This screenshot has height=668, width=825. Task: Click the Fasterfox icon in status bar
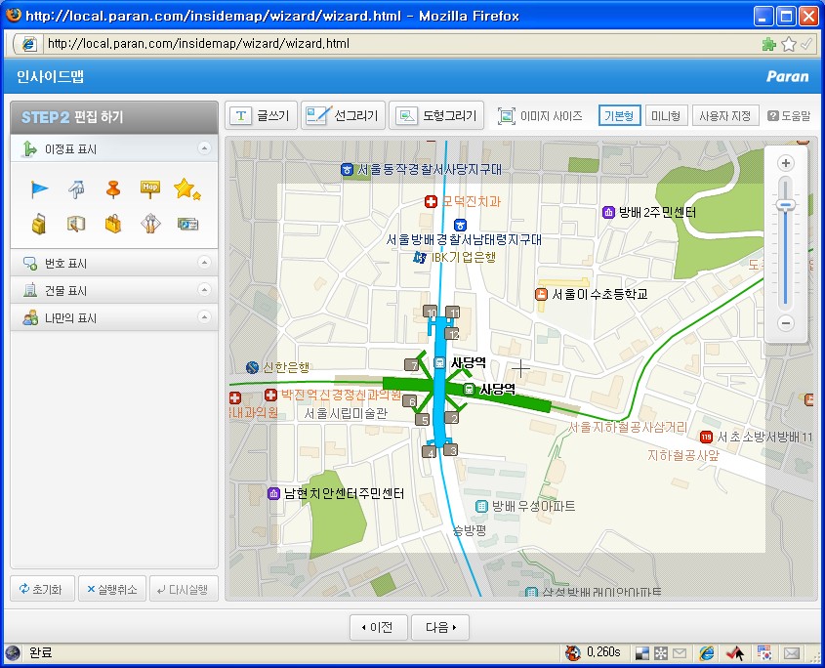pyautogui.click(x=573, y=652)
